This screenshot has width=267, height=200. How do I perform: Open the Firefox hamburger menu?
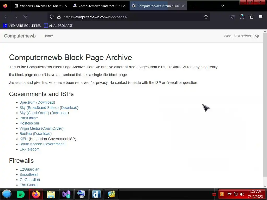click(261, 17)
